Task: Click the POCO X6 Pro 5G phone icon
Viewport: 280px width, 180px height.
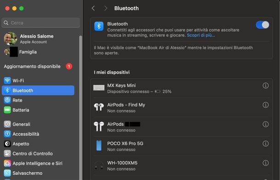Action: pyautogui.click(x=99, y=145)
